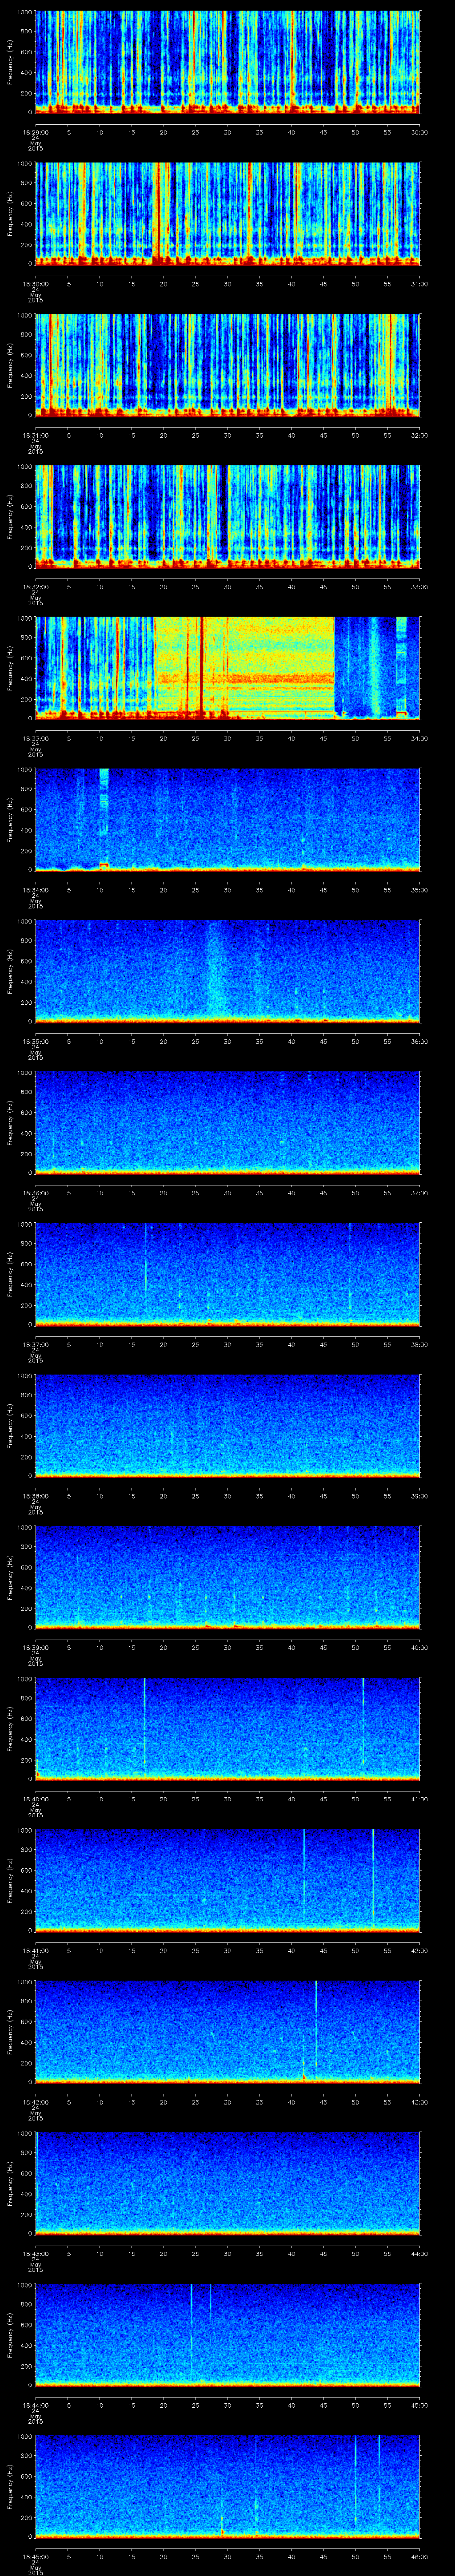The image size is (455, 2576).
Task: Click the spectrogram panel starting at 18:32:00
Action: pos(227,516)
